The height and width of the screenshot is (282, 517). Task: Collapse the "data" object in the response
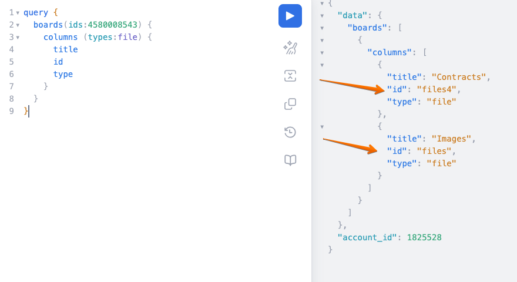[322, 15]
